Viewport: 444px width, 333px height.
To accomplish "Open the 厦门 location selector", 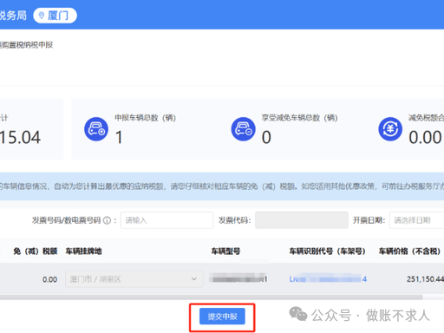I will coord(55,16).
